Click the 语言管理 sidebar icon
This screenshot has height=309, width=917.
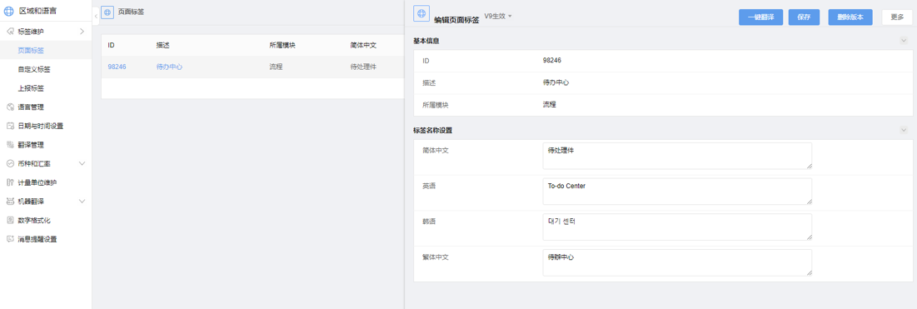[10, 107]
